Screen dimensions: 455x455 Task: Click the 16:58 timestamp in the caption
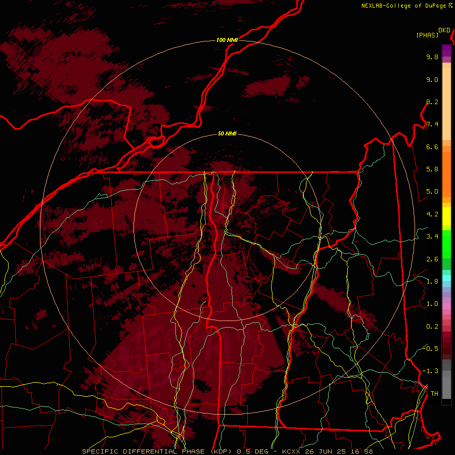[363, 451]
